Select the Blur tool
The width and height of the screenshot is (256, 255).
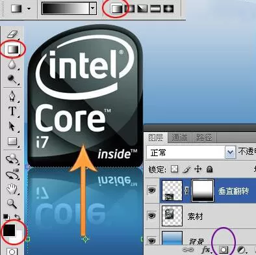[x=12, y=64]
